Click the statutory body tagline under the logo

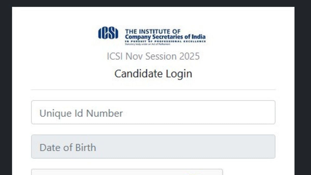tap(147, 44)
